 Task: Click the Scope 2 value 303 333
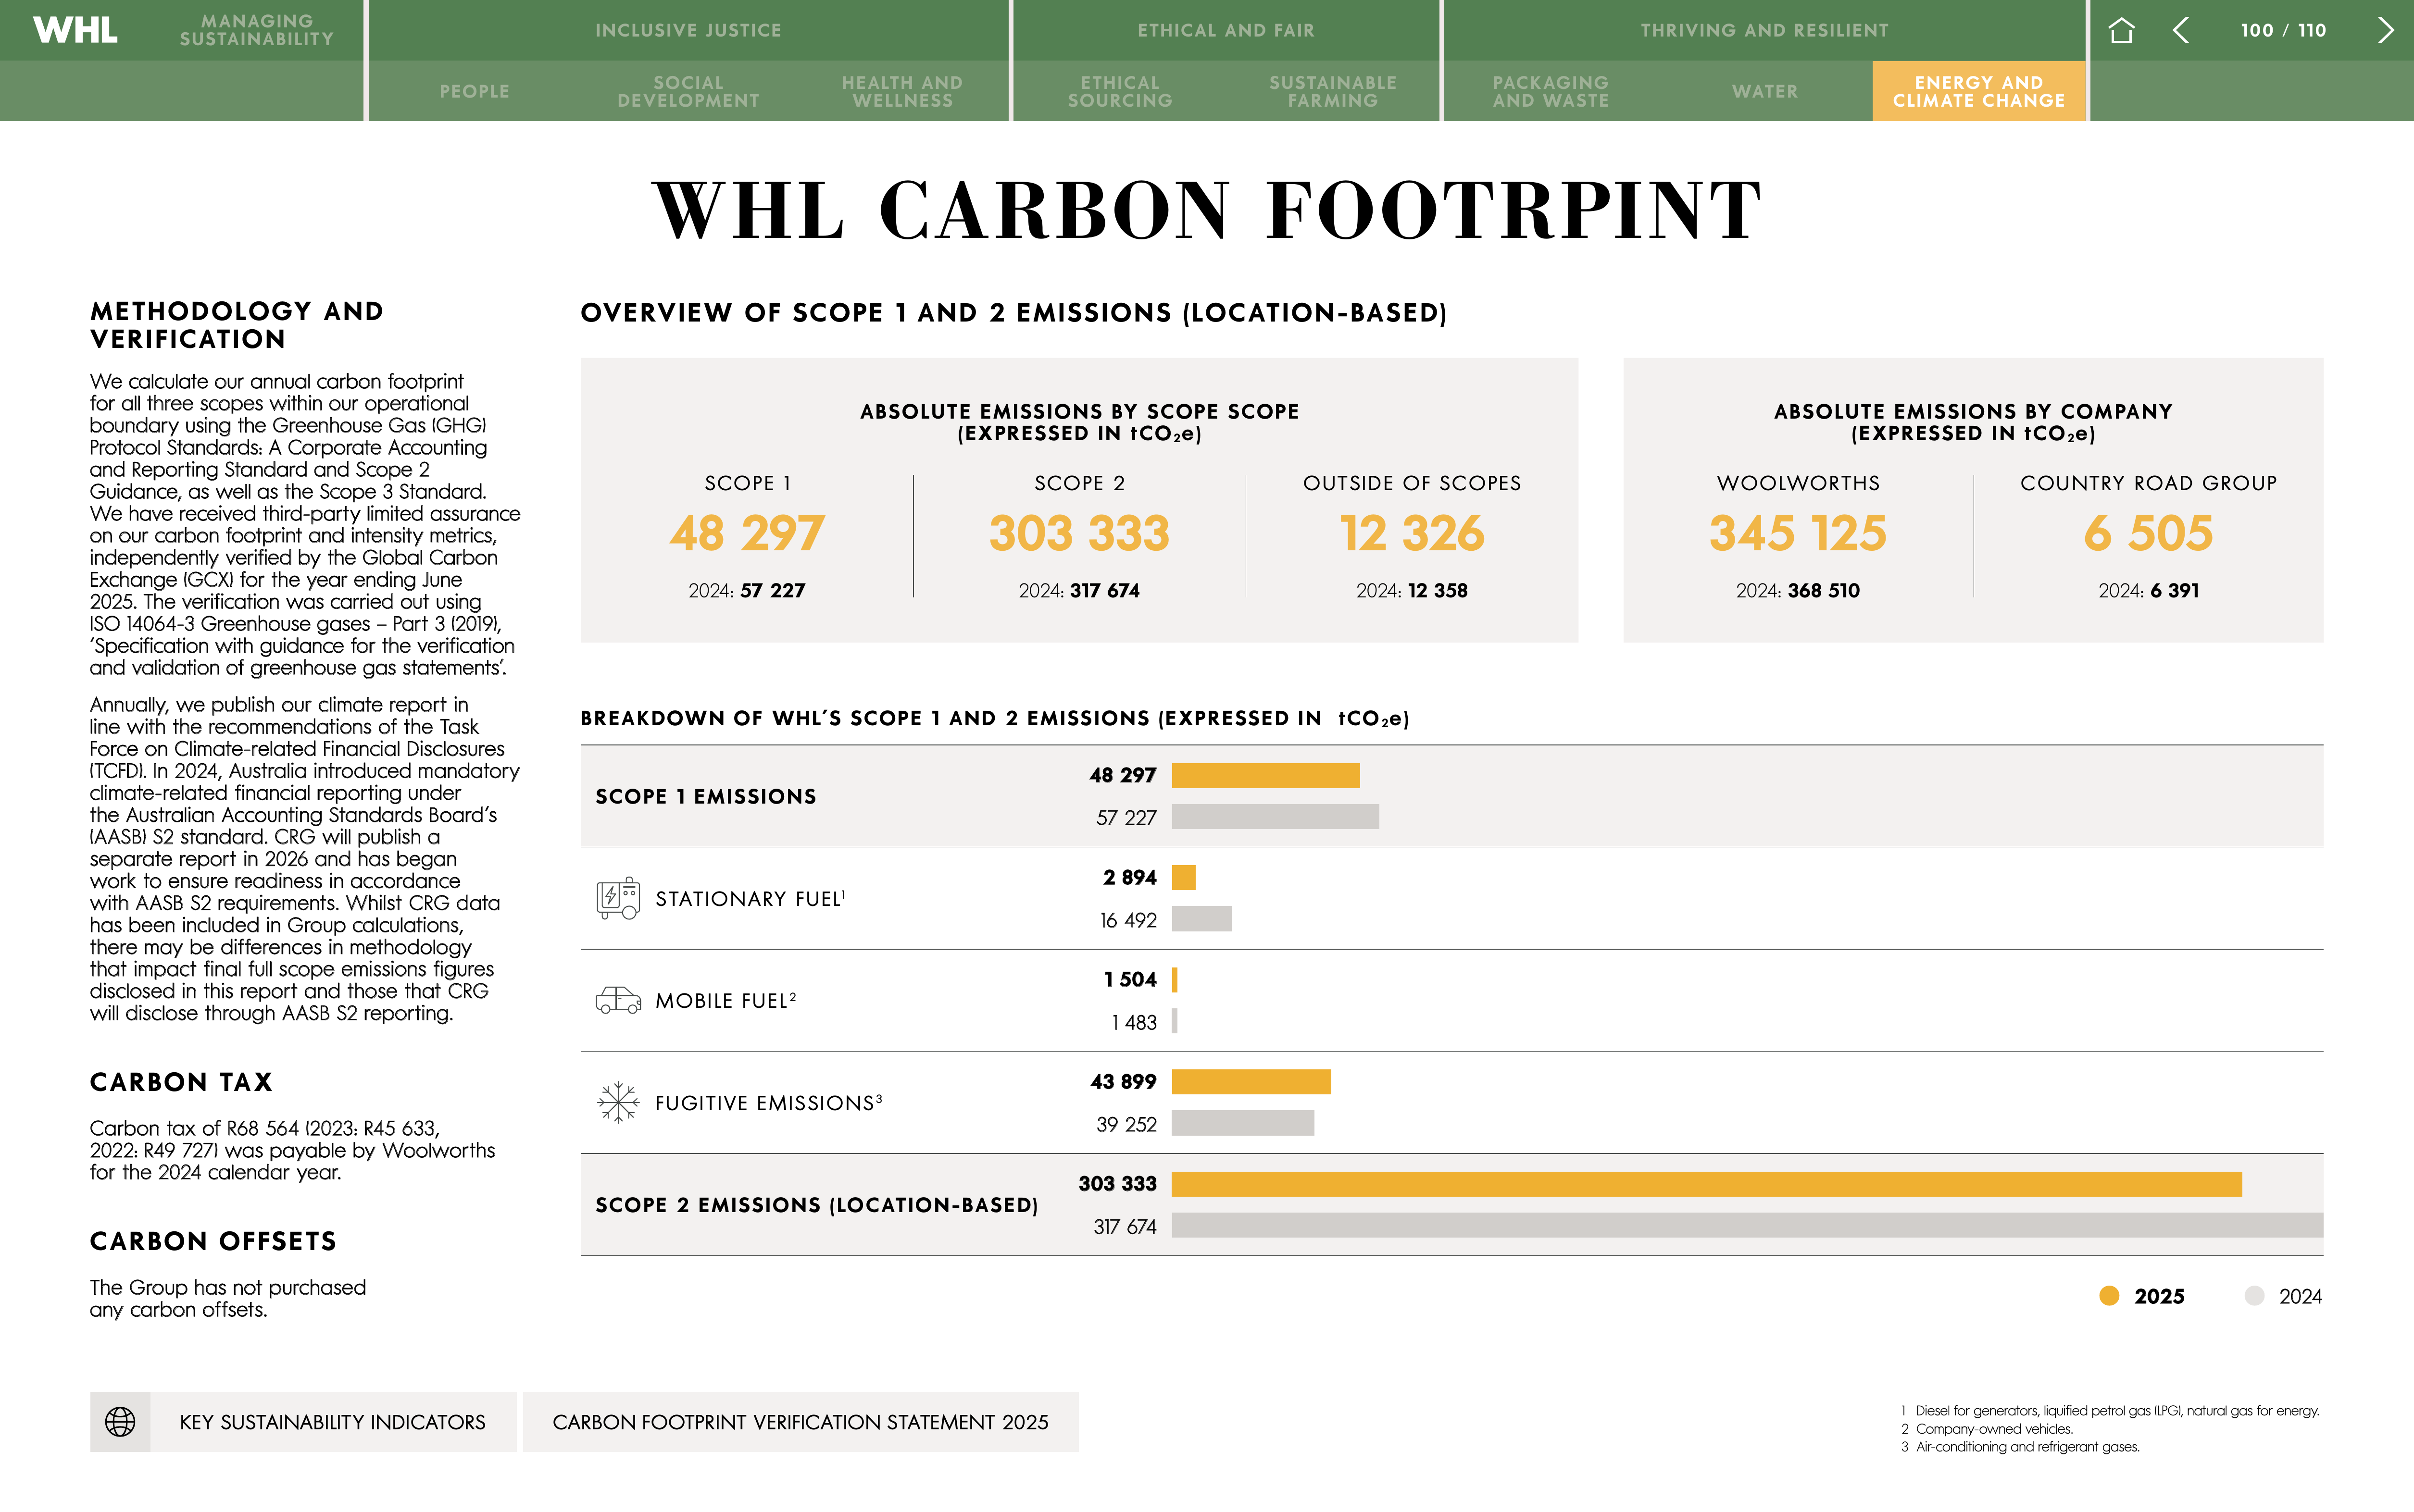pos(1079,533)
